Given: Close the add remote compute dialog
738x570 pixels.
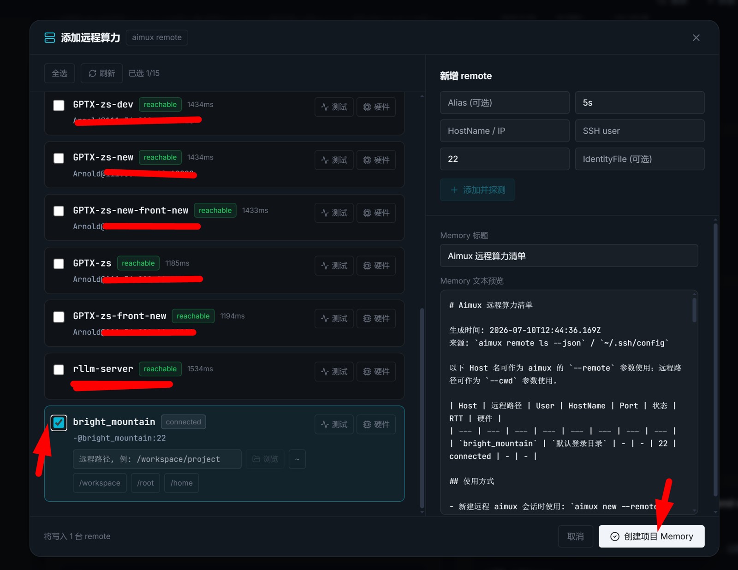Looking at the screenshot, I should [696, 38].
